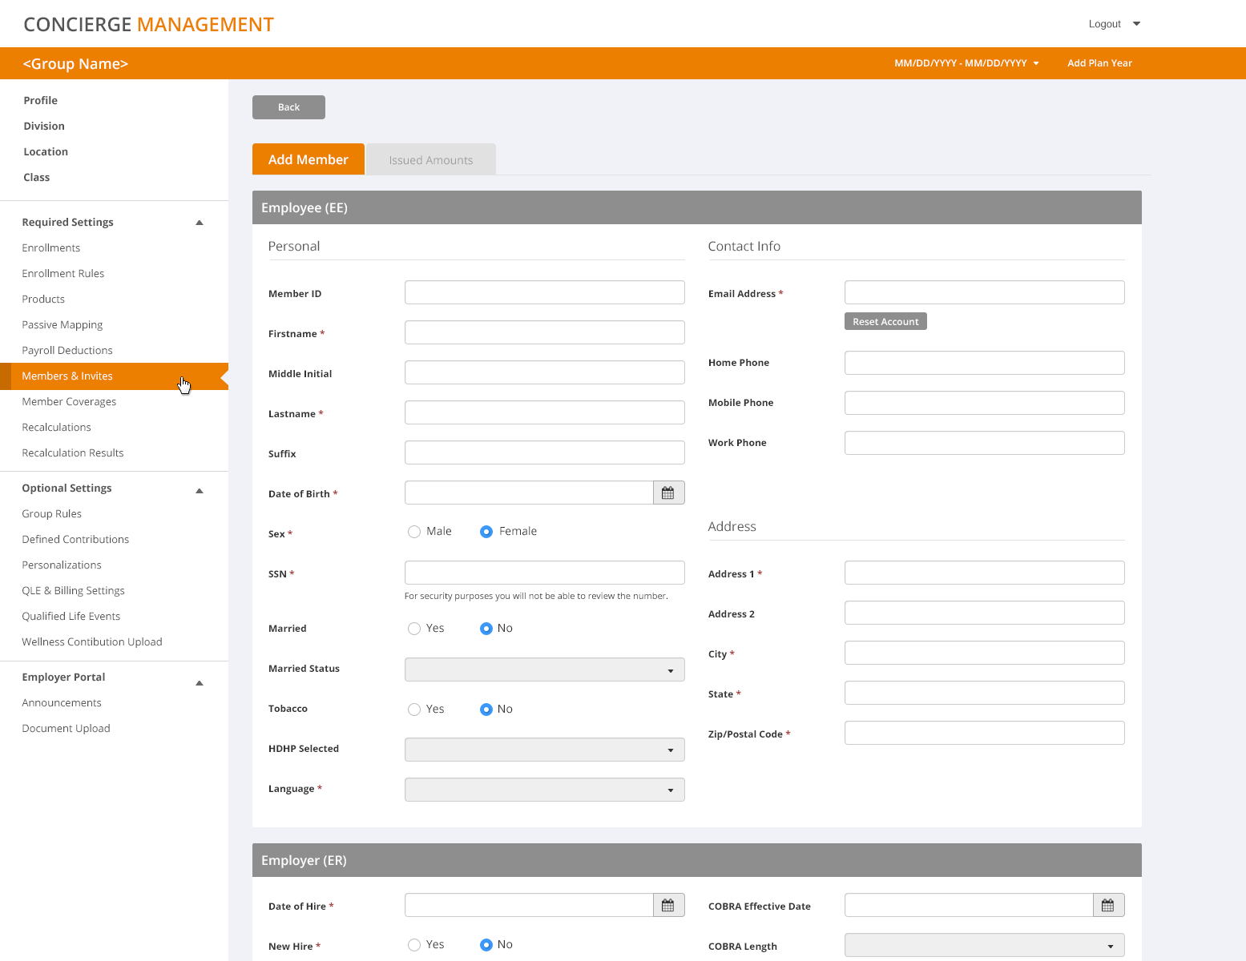This screenshot has width=1246, height=961.
Task: Click the Back button
Action: pos(288,107)
